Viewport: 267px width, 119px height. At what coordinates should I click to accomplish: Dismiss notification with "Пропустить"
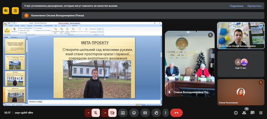(x=254, y=6)
